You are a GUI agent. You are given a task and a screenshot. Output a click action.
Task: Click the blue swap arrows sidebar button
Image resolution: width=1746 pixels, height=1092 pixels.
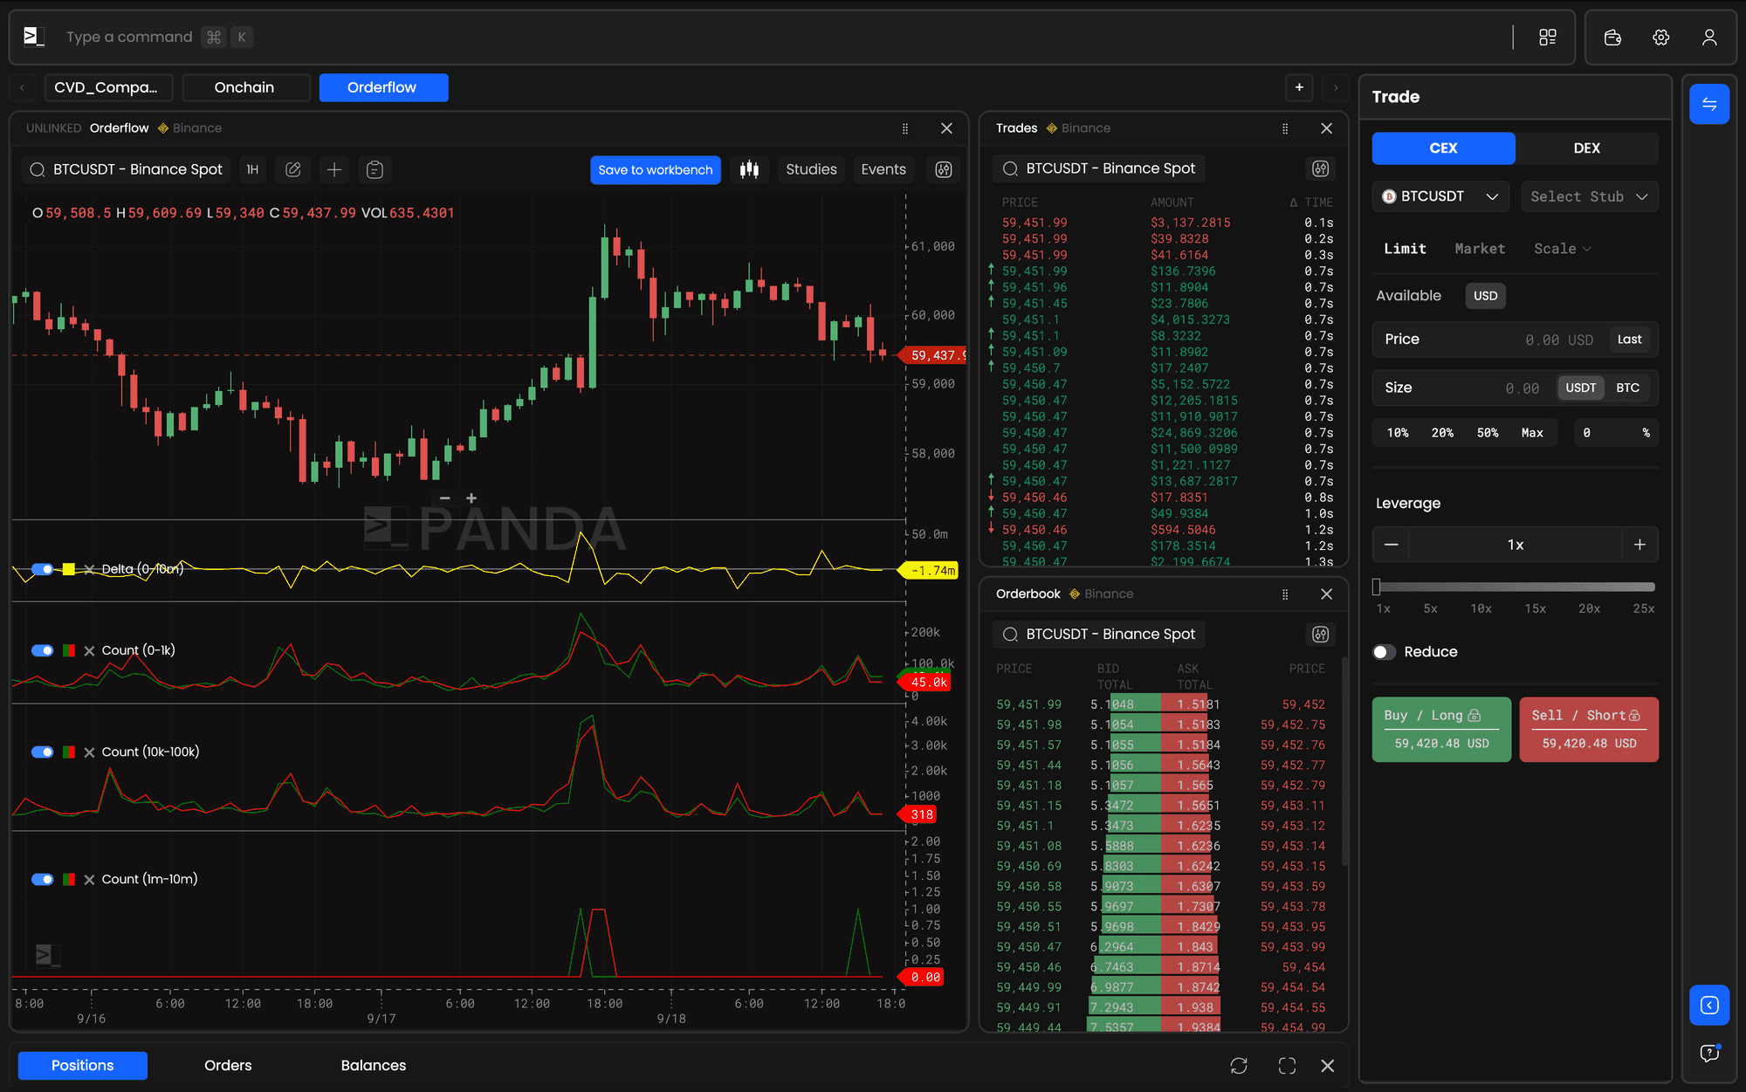(x=1708, y=104)
